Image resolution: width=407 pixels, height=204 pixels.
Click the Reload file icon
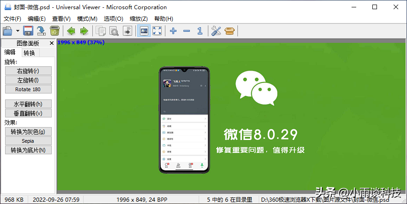click(x=41, y=31)
